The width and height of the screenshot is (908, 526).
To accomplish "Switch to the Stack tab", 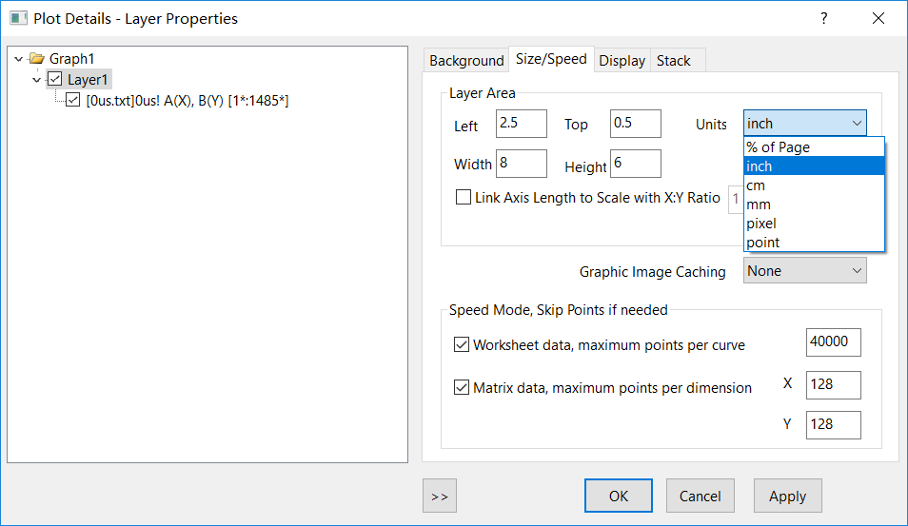I will click(673, 60).
